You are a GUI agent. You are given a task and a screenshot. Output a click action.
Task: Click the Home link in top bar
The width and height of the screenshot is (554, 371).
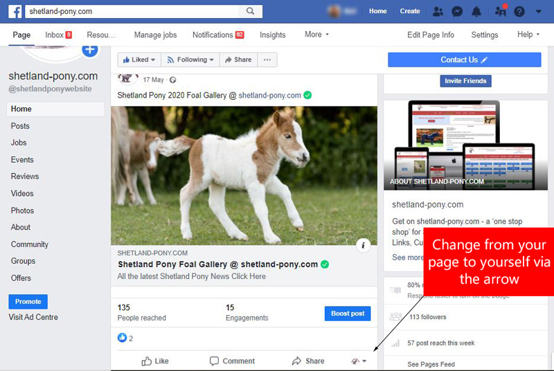(x=377, y=11)
